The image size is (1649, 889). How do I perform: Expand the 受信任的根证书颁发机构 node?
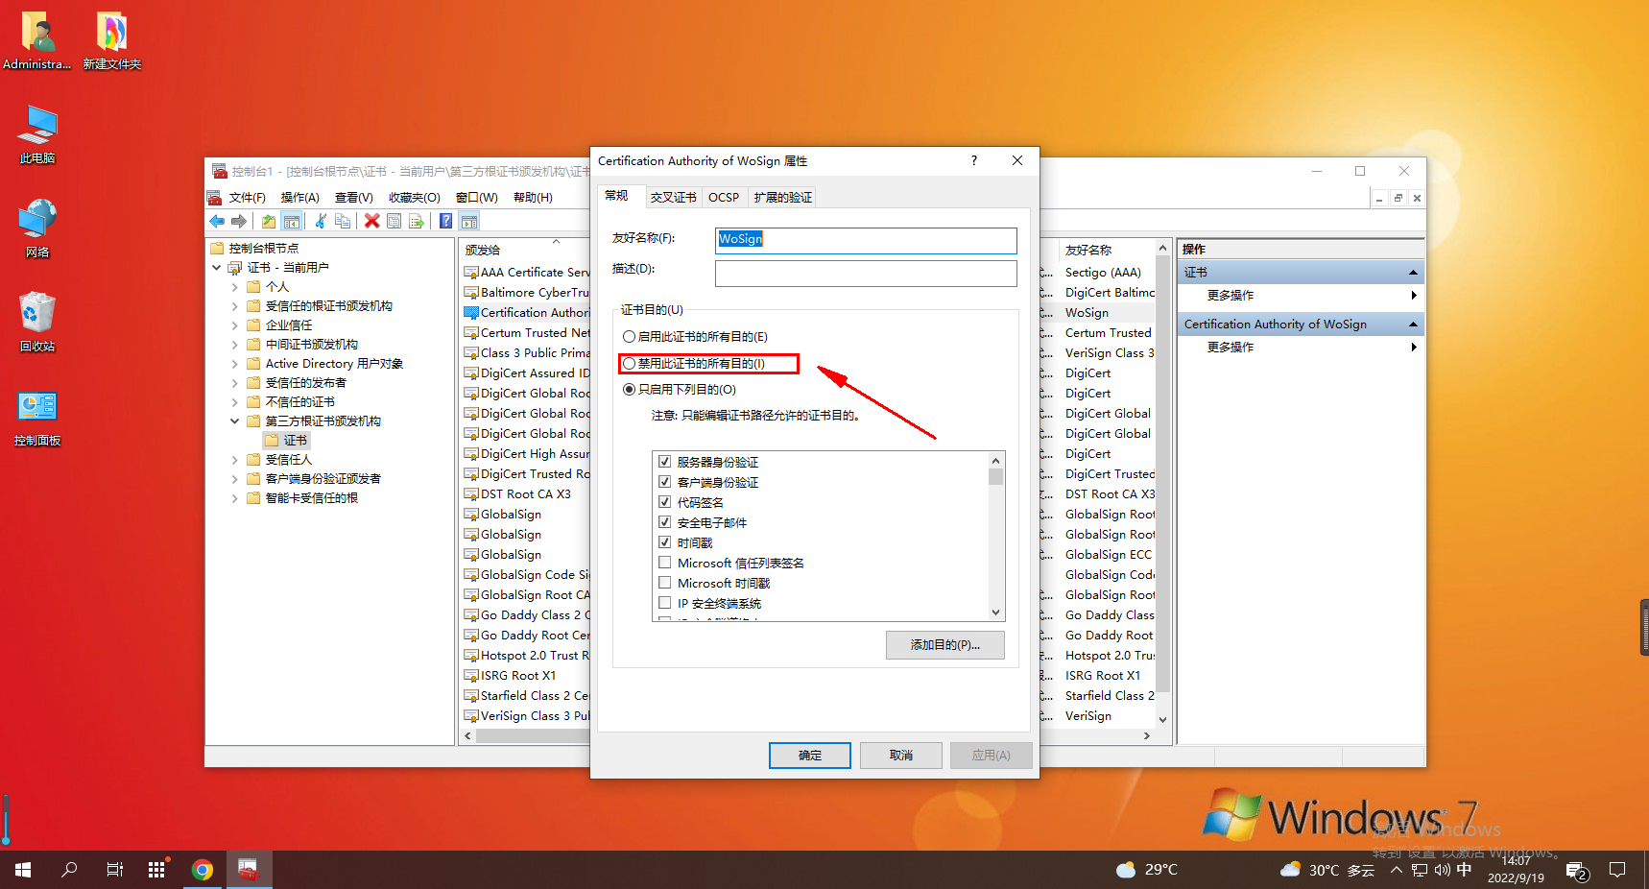(x=235, y=306)
